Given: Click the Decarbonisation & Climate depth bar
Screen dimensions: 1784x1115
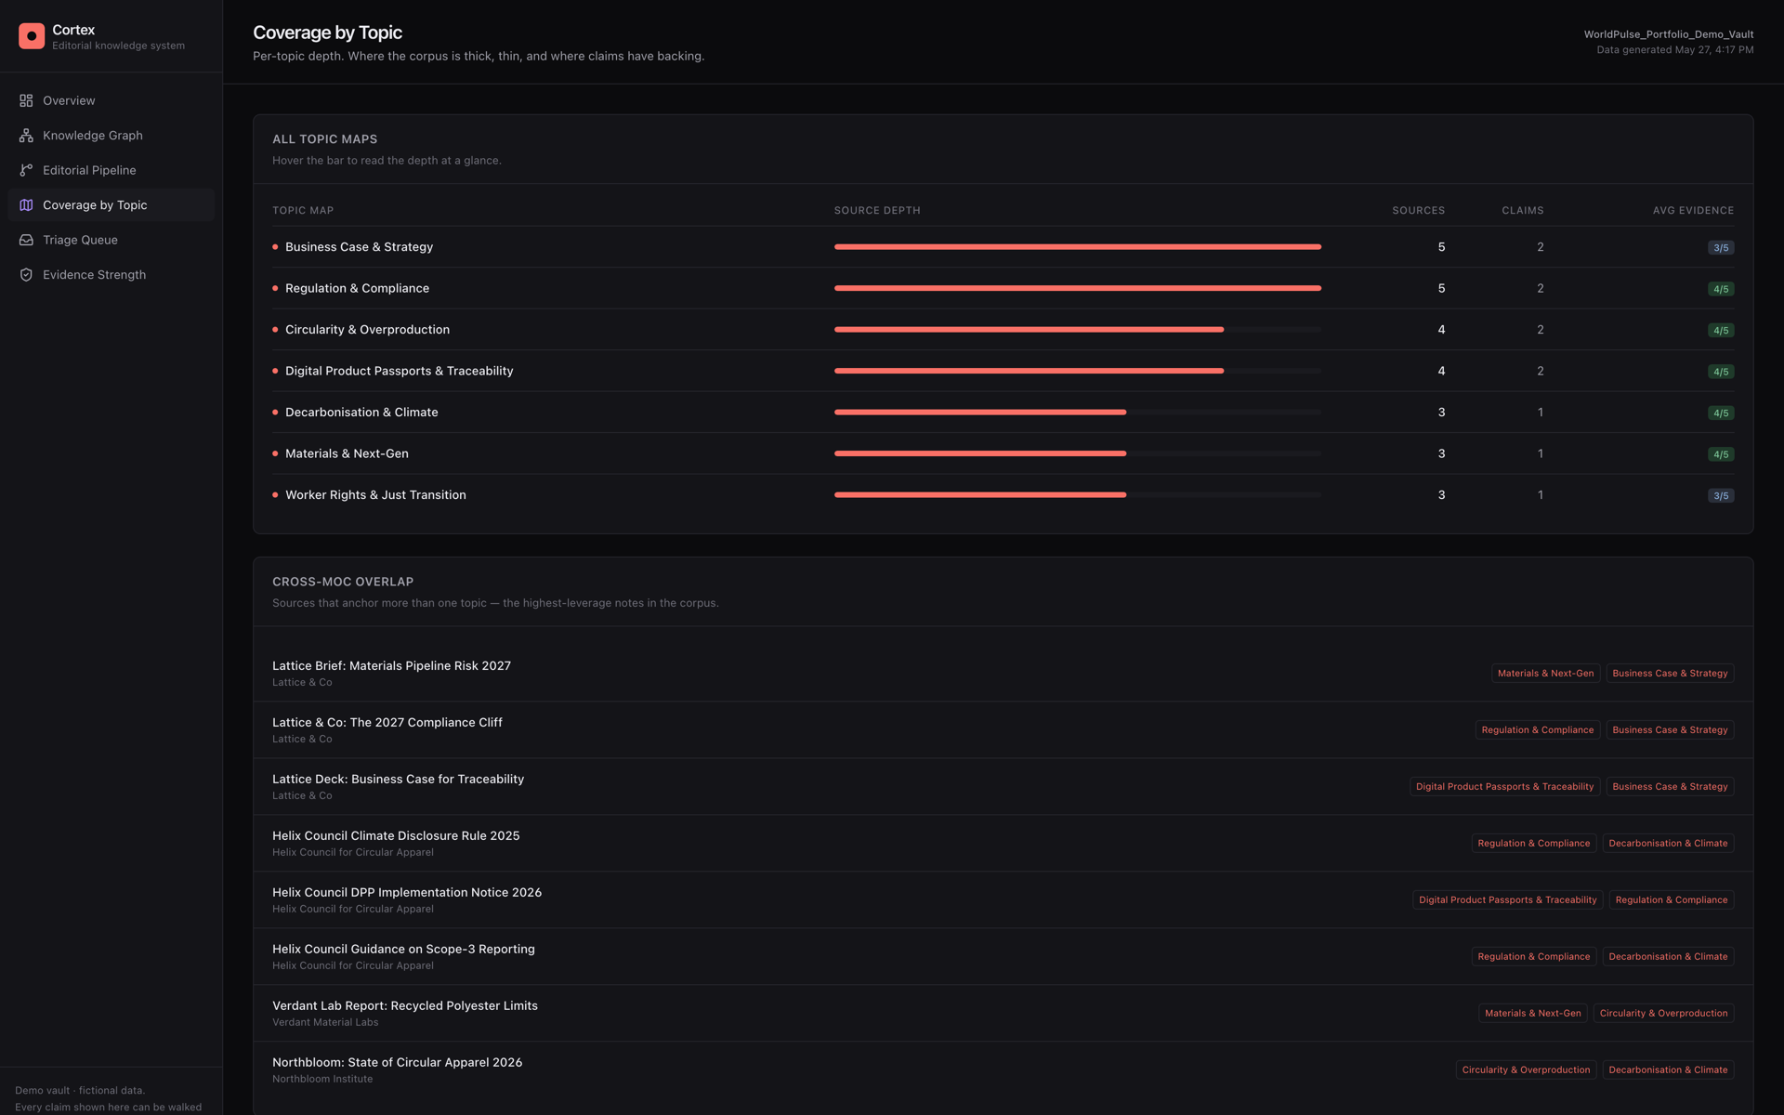Looking at the screenshot, I should 1078,413.
